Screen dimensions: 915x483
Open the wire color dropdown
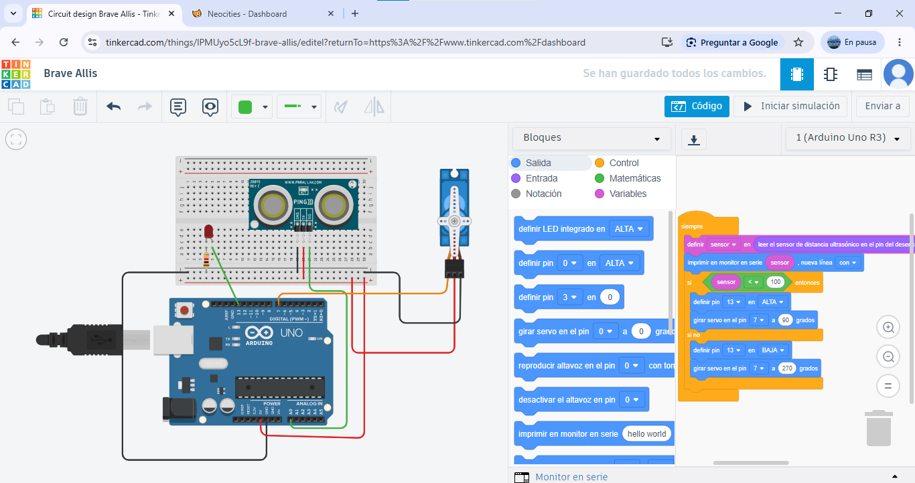tap(253, 107)
